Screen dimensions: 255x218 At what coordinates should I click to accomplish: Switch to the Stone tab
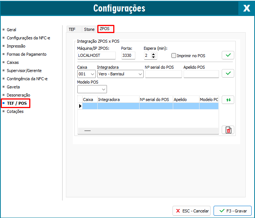coord(89,29)
